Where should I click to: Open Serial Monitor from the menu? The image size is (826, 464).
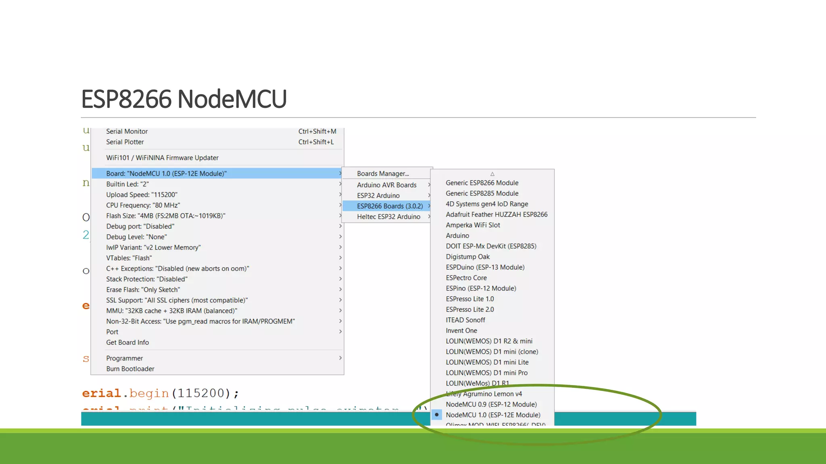(x=127, y=131)
